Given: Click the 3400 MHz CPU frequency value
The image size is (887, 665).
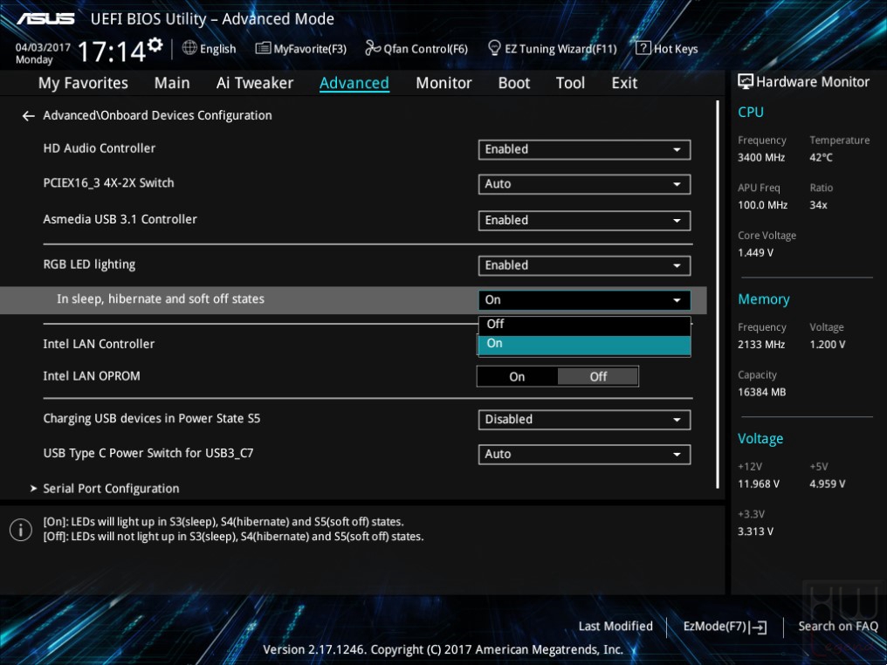Looking at the screenshot, I should pyautogui.click(x=761, y=158).
